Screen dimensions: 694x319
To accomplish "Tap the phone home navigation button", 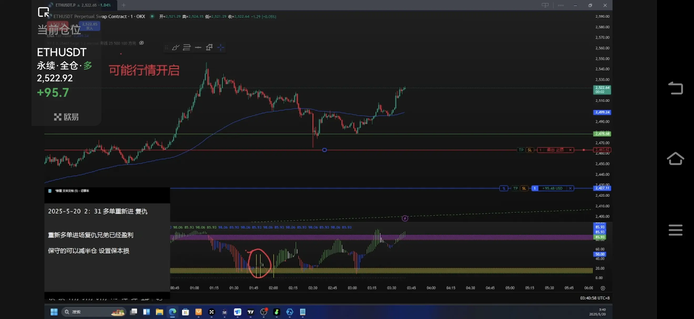I will [675, 158].
